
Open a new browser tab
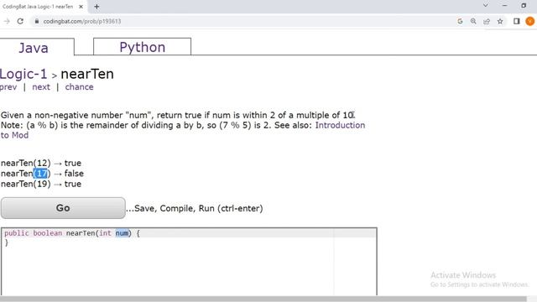tap(96, 7)
